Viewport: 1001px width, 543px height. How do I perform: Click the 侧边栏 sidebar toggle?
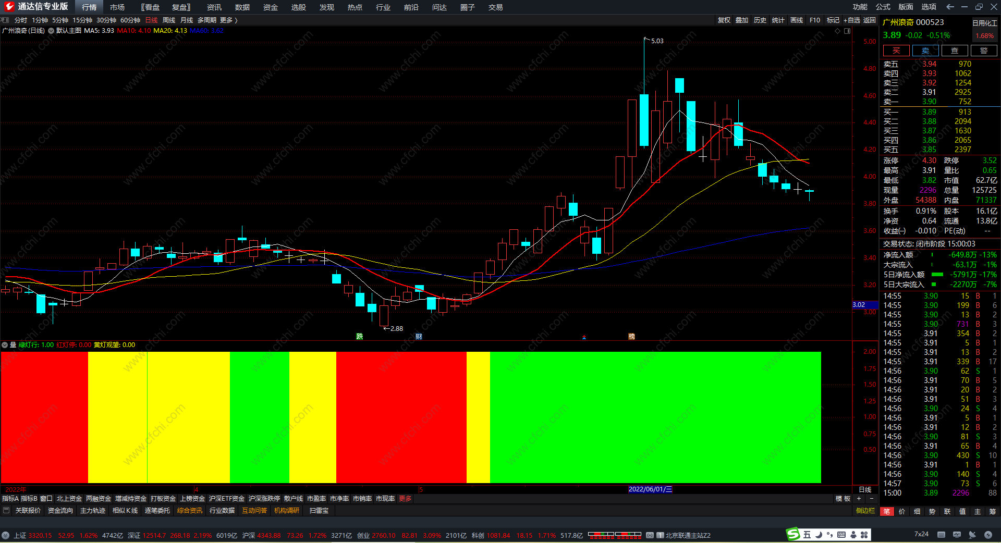click(x=865, y=511)
